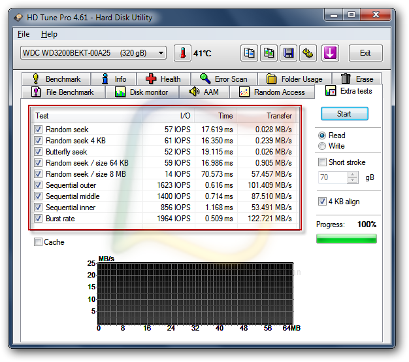Click the green progress bar

tap(346, 239)
